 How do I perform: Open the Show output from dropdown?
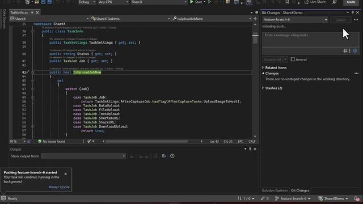pyautogui.click(x=83, y=156)
